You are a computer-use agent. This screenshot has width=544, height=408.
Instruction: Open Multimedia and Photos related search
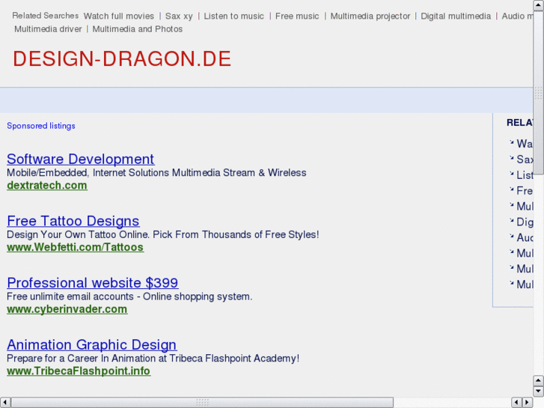coord(138,29)
